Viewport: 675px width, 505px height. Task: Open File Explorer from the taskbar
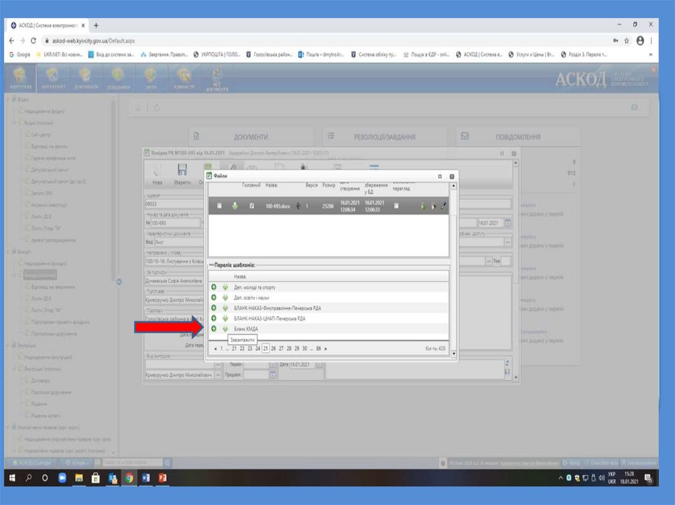79,478
